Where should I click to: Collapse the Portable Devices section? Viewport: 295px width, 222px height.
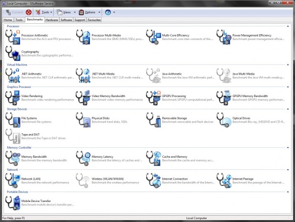coord(288,192)
